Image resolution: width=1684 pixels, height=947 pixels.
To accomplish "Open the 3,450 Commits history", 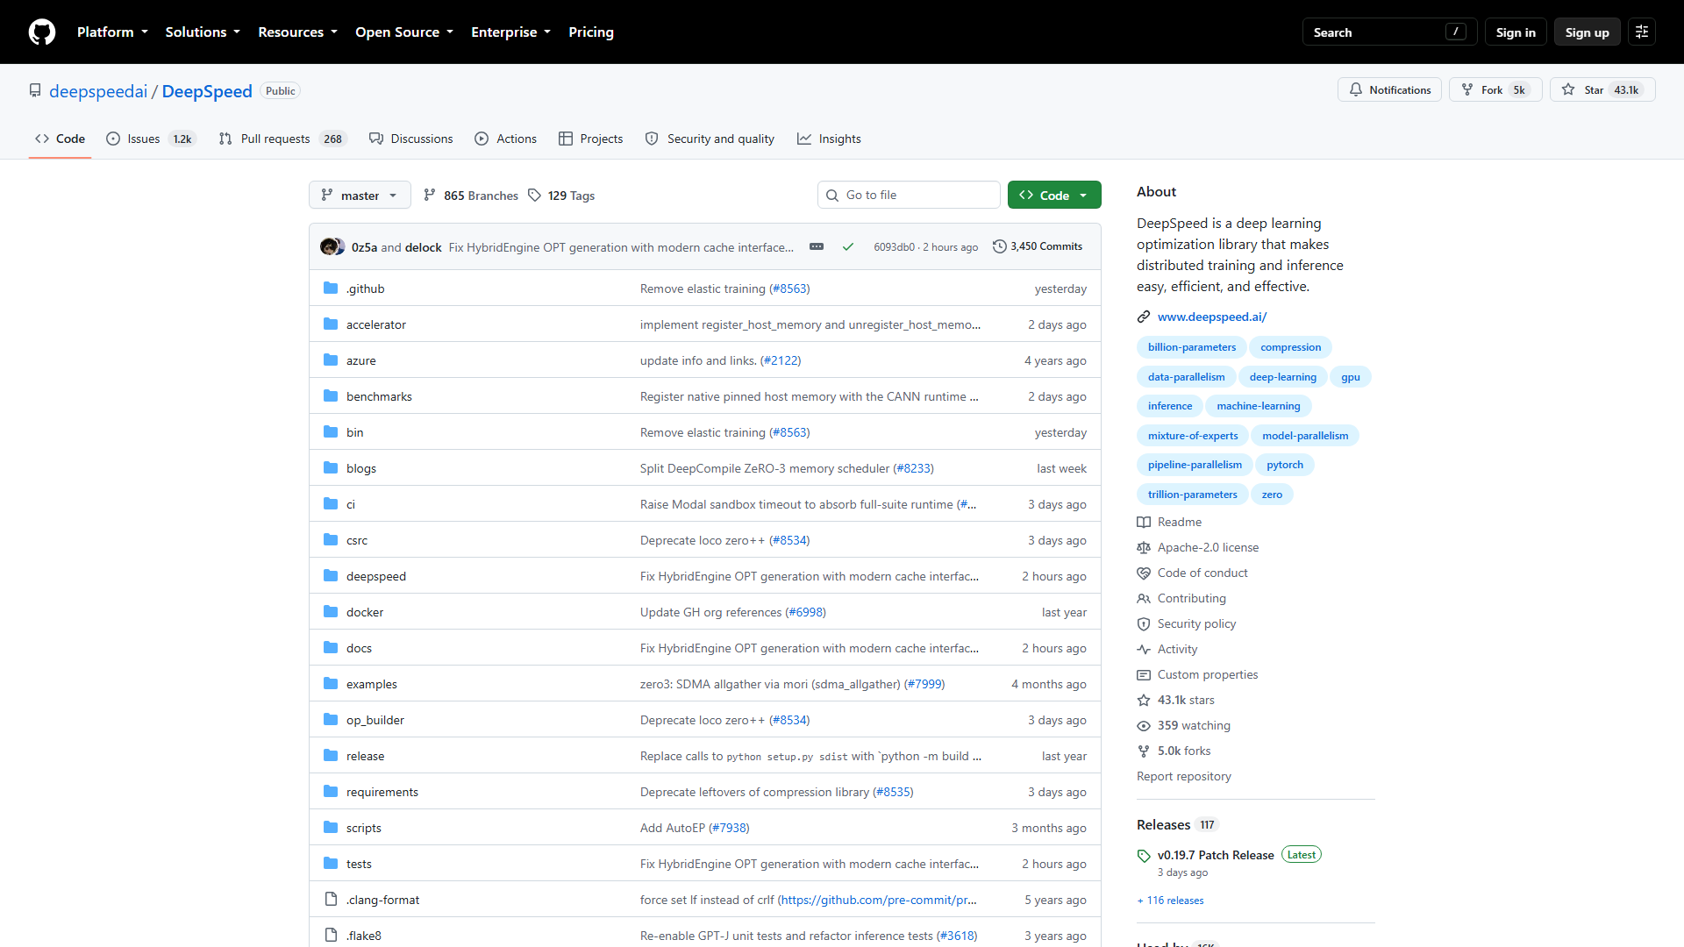I will (1038, 247).
